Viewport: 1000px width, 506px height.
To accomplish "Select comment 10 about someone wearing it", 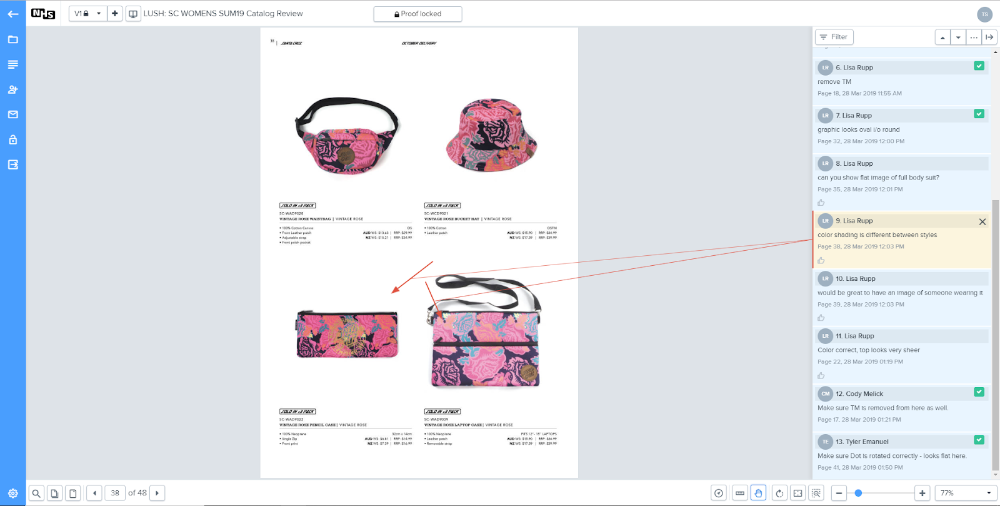I will 900,293.
